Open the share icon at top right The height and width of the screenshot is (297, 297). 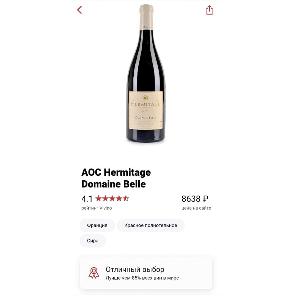pyautogui.click(x=209, y=10)
